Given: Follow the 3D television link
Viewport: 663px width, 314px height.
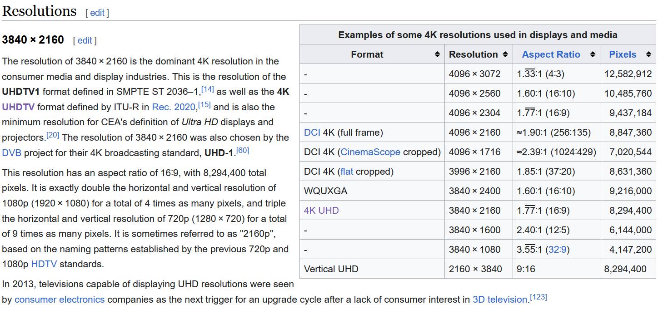Looking at the screenshot, I should click(499, 299).
